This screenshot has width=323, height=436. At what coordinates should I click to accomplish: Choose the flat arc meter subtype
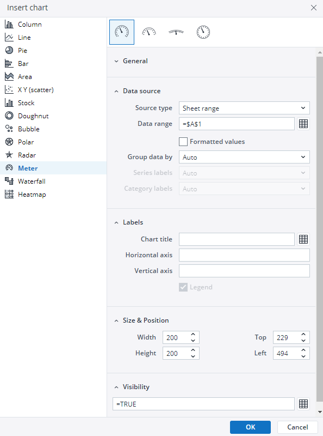tap(176, 32)
